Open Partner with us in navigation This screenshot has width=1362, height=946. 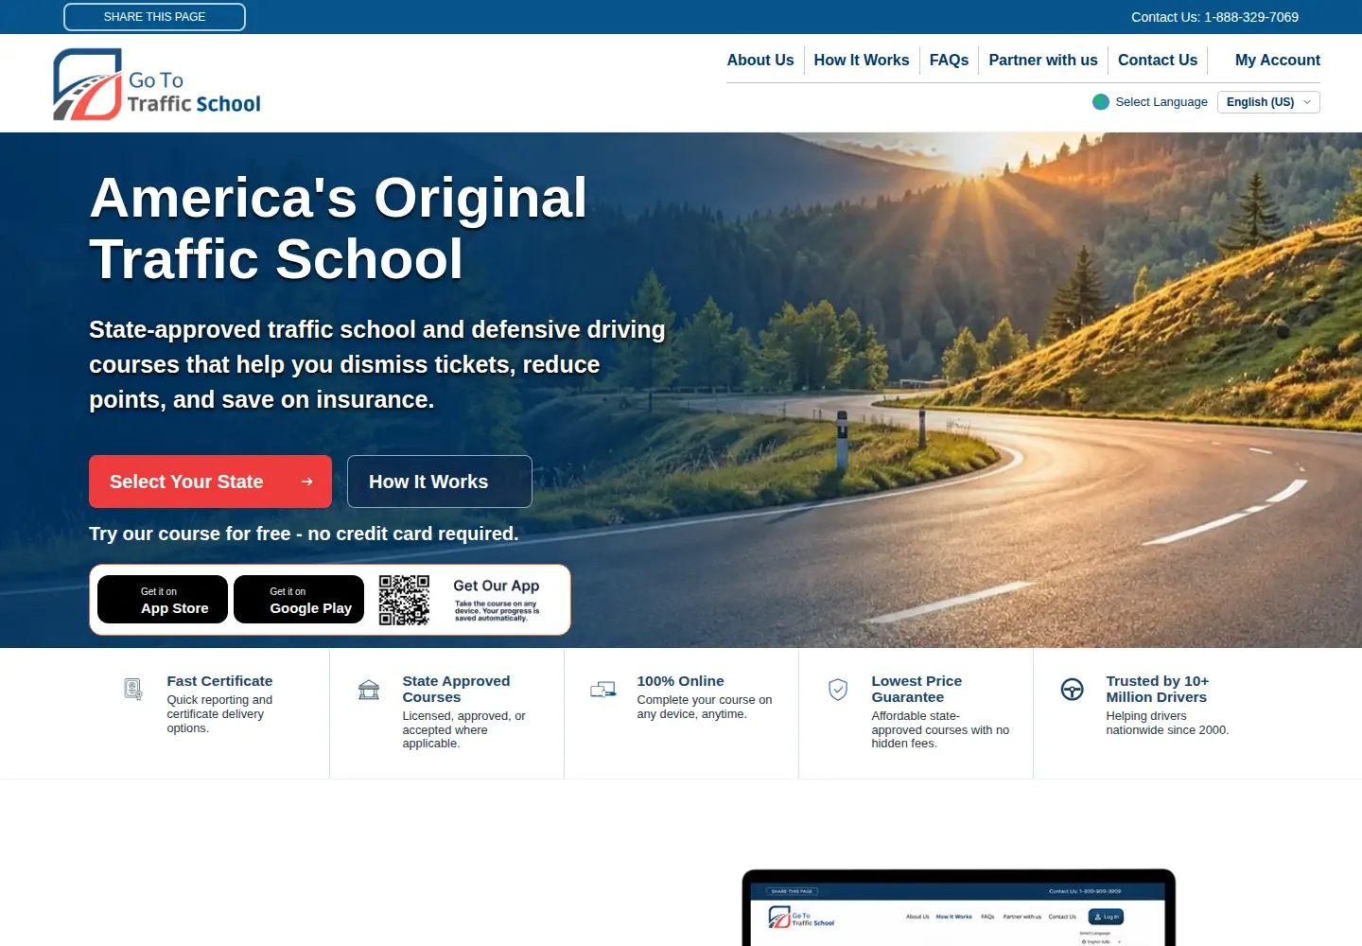pos(1043,60)
